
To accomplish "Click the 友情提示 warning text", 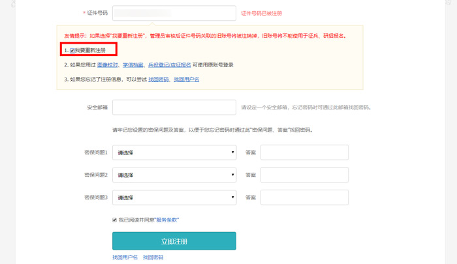I will [206, 36].
